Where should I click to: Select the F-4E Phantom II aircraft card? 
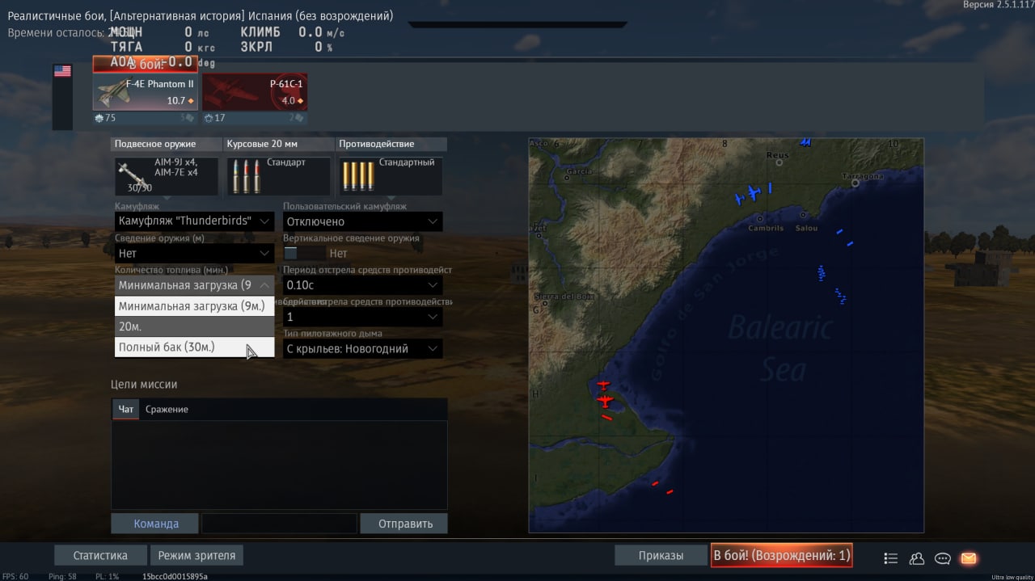click(x=146, y=91)
